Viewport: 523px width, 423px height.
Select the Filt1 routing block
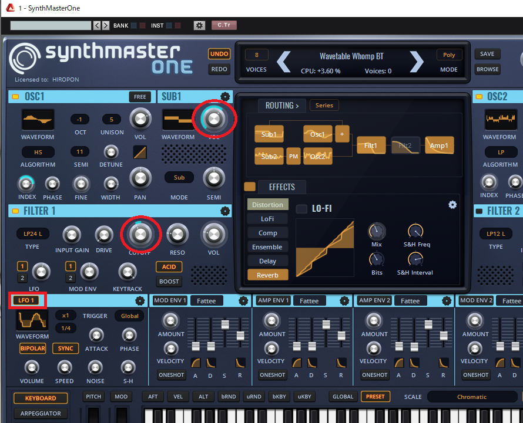(371, 145)
